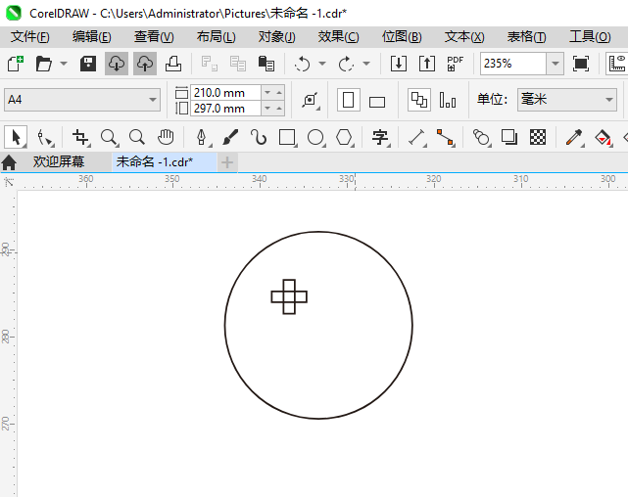Redo the last action

click(x=347, y=64)
